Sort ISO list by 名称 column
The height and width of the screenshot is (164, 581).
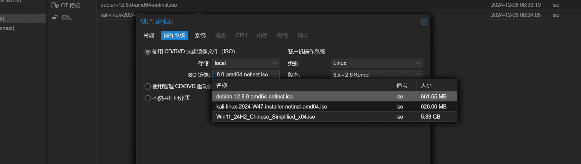[x=302, y=85]
